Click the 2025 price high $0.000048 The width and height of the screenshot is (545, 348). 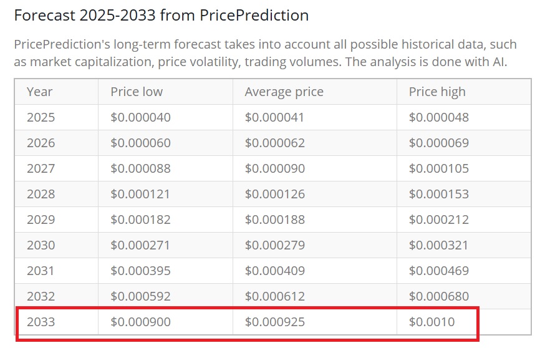(x=439, y=117)
